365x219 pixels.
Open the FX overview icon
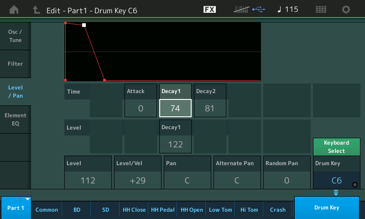click(209, 10)
